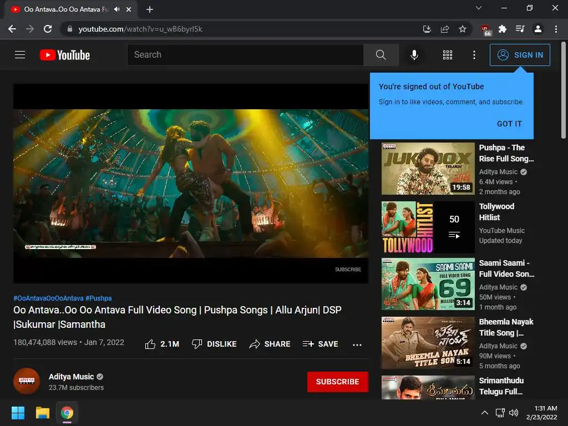Open Chrome profile avatar
This screenshot has width=568, height=426.
[538, 29]
